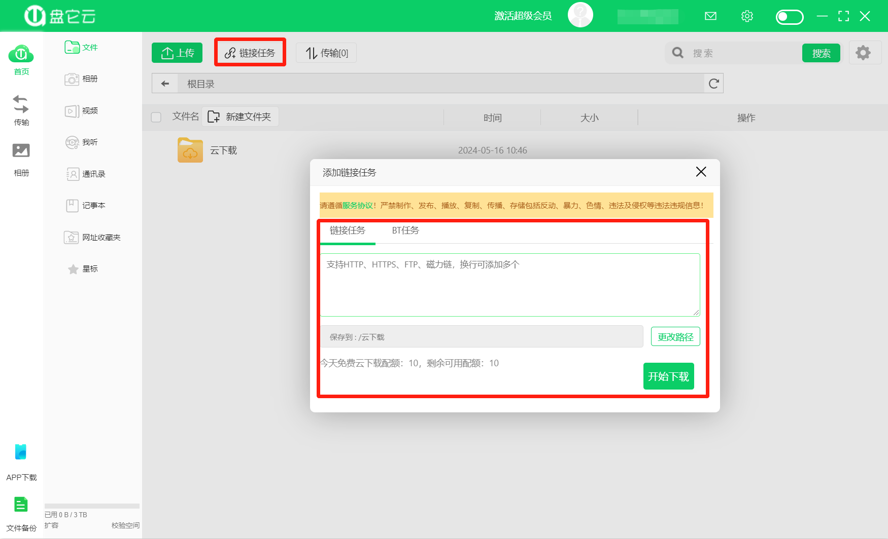
Task: Open the mail messages icon
Action: click(x=710, y=16)
